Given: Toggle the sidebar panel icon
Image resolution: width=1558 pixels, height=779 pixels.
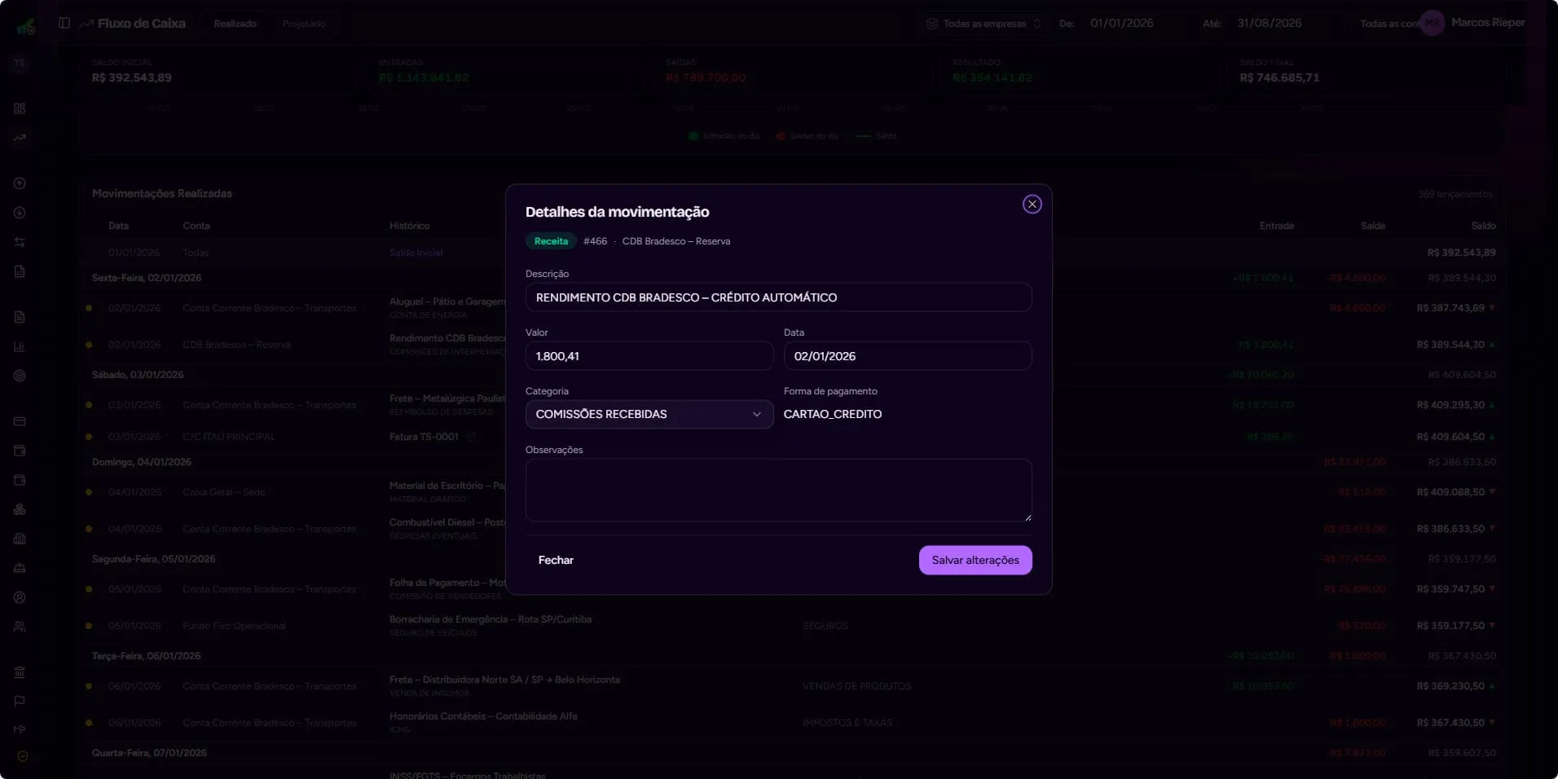Looking at the screenshot, I should click(x=64, y=23).
